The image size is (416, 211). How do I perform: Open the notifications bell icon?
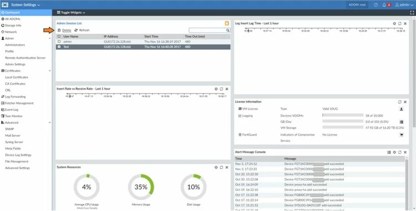tap(384, 5)
